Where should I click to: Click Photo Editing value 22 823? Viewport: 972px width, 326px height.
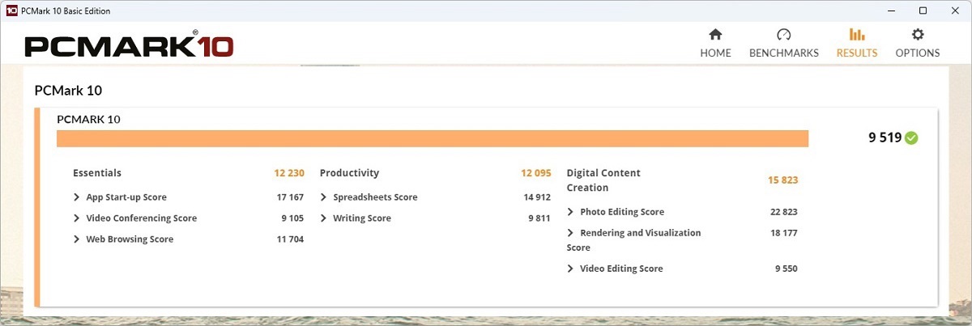pos(783,212)
